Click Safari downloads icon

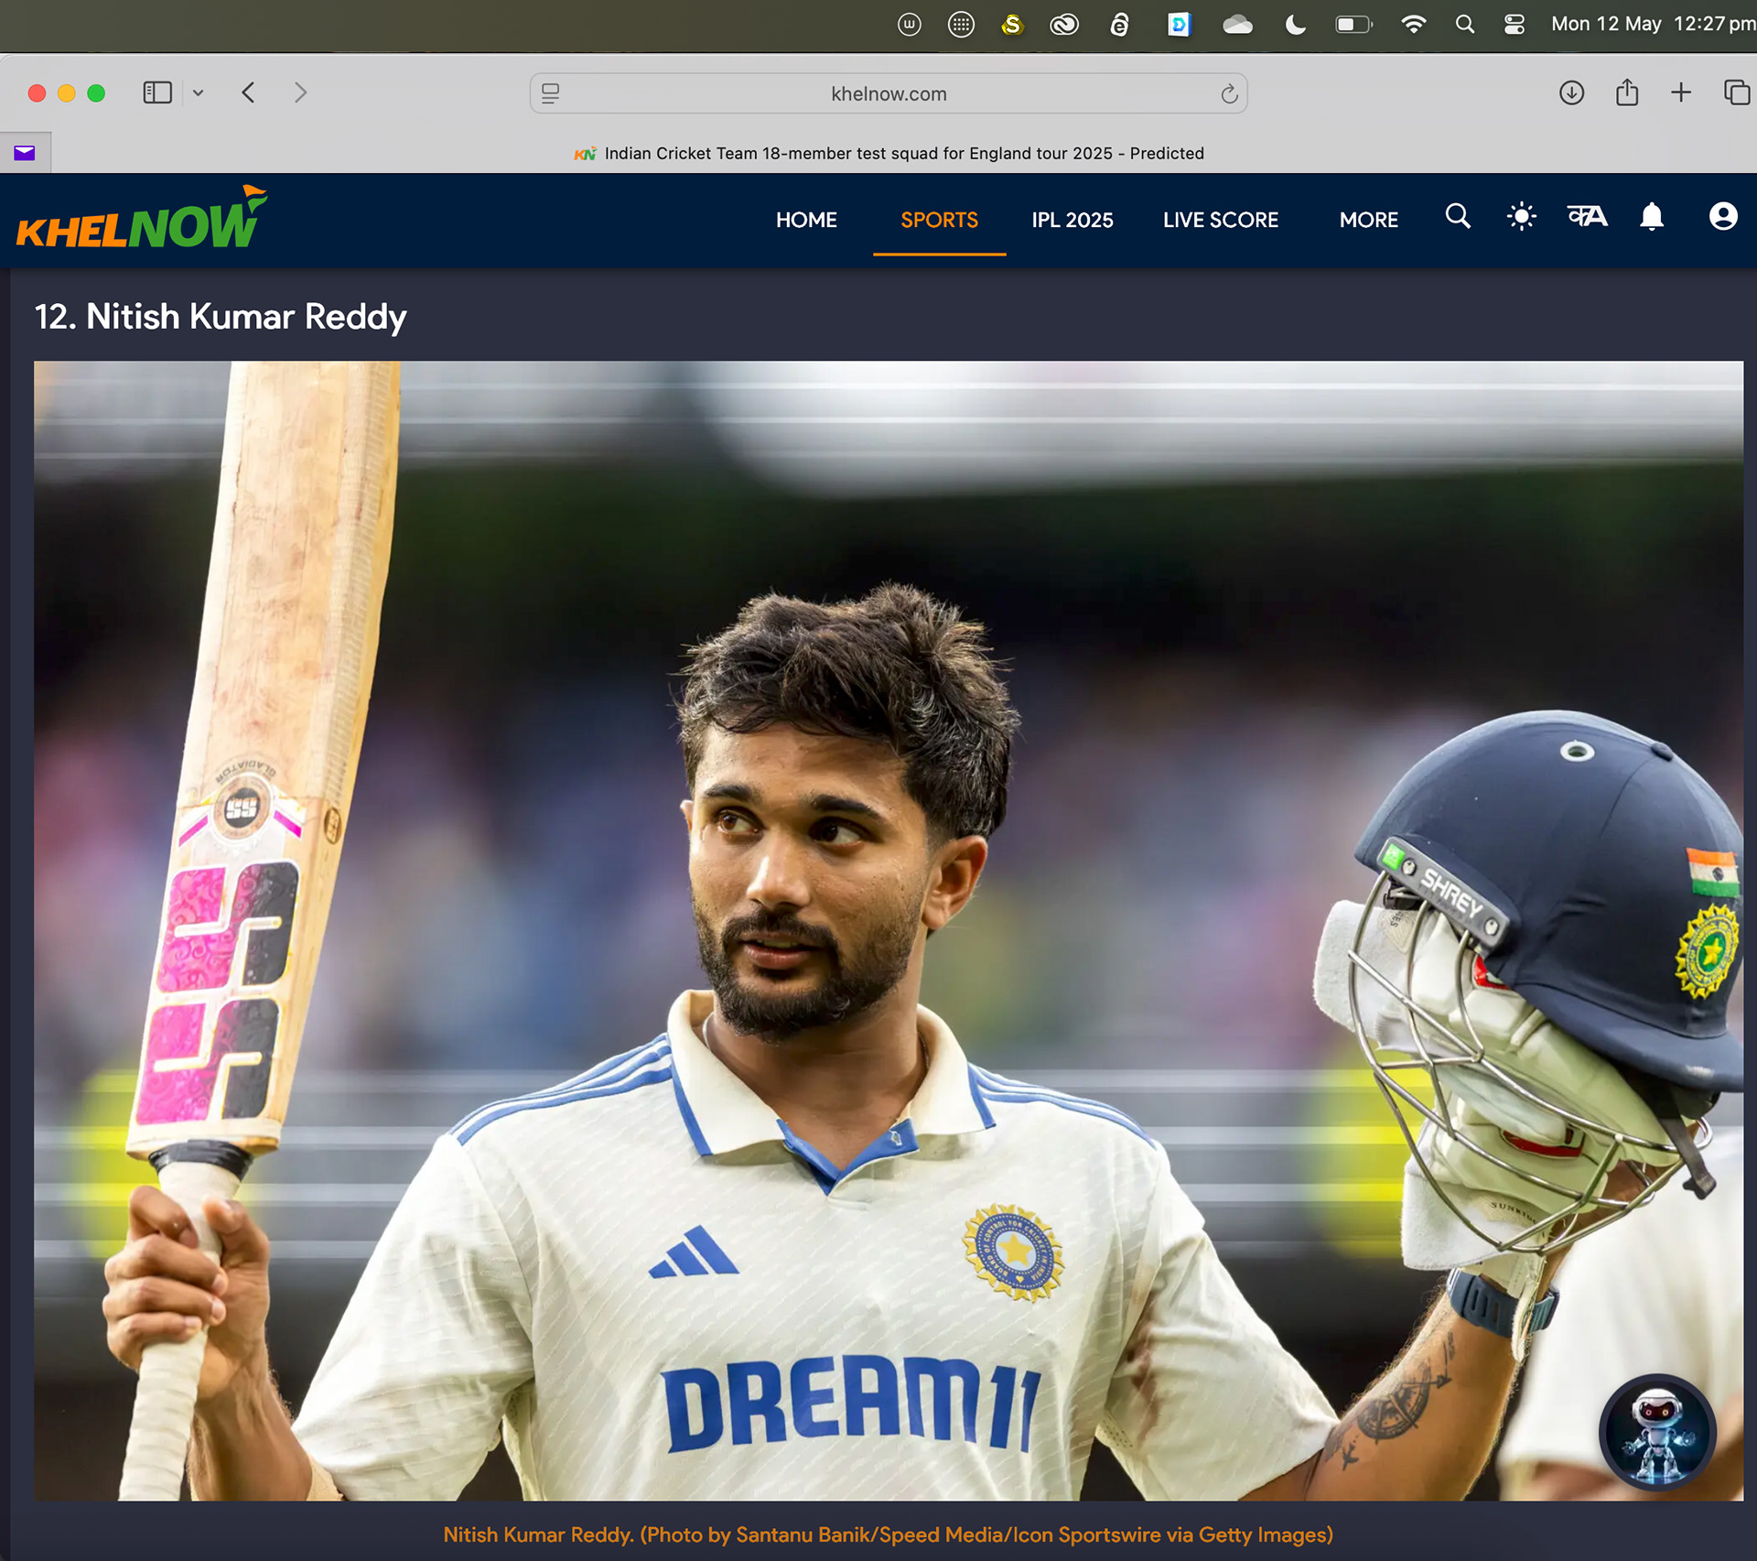coord(1571,92)
